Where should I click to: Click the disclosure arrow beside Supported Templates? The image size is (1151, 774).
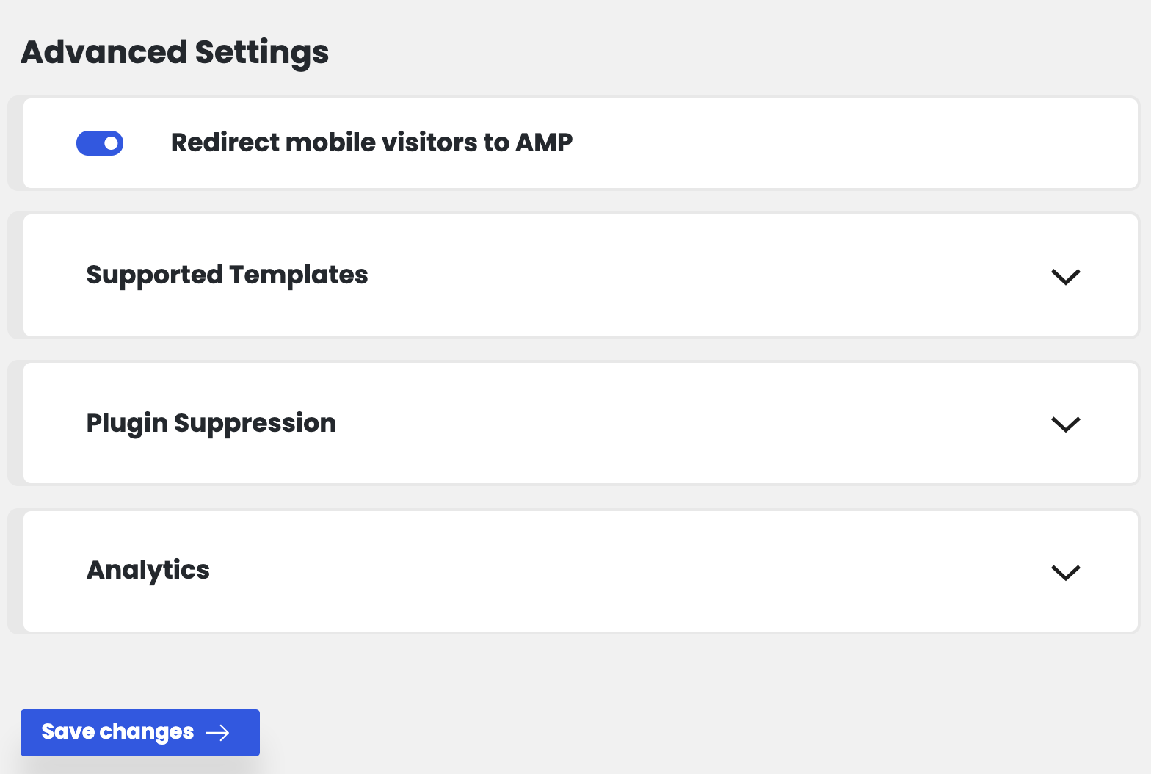point(1065,277)
